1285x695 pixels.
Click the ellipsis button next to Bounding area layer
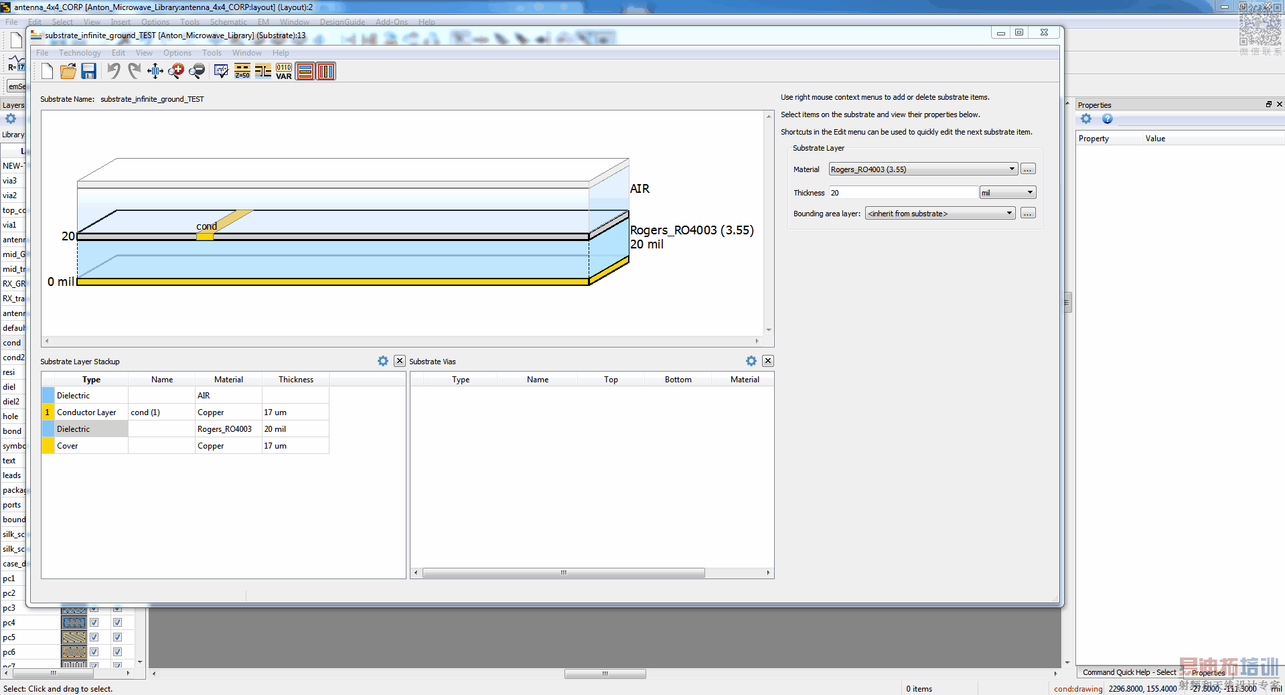tap(1028, 214)
